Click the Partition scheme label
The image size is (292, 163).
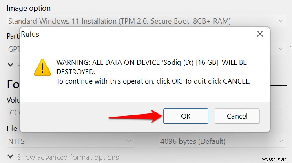[11, 36]
